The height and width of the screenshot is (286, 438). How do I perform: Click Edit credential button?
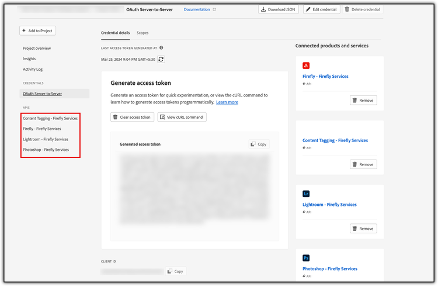[x=322, y=9]
